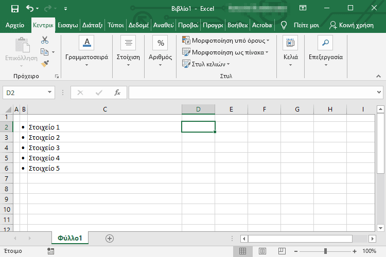
Task: Click the 100% zoom level
Action: coord(369,251)
